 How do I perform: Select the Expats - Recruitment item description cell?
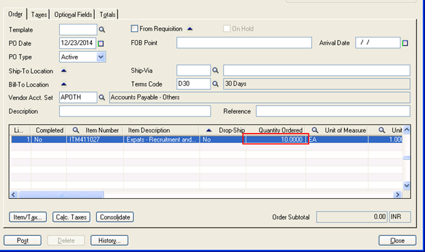(x=162, y=139)
